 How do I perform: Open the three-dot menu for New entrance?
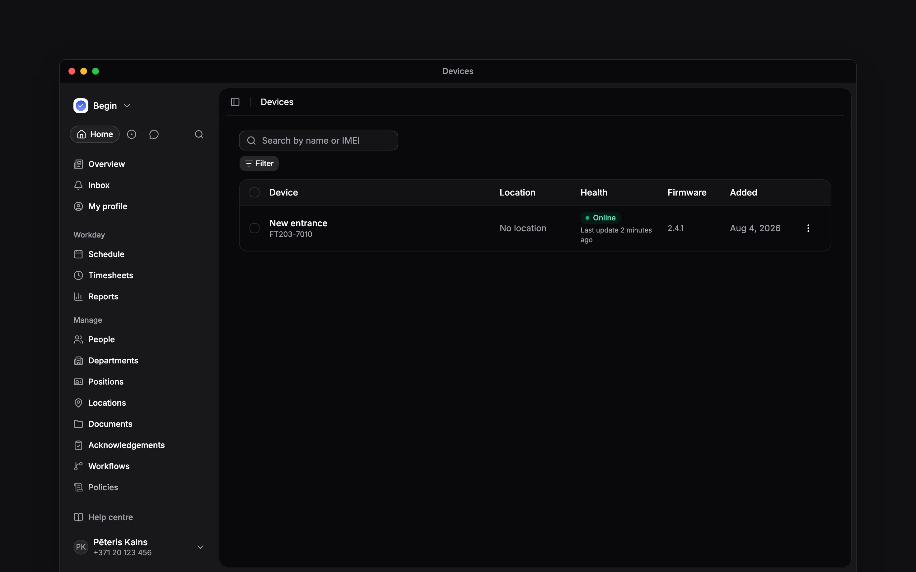tap(808, 228)
